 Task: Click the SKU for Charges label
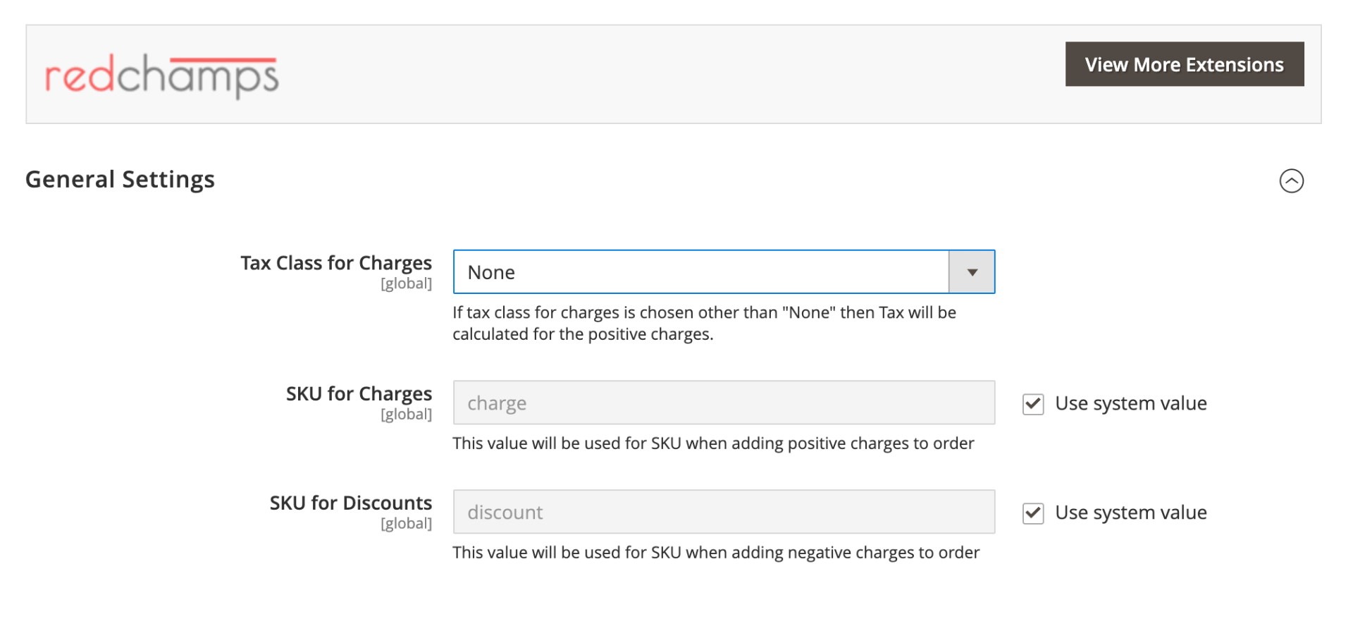pos(359,393)
